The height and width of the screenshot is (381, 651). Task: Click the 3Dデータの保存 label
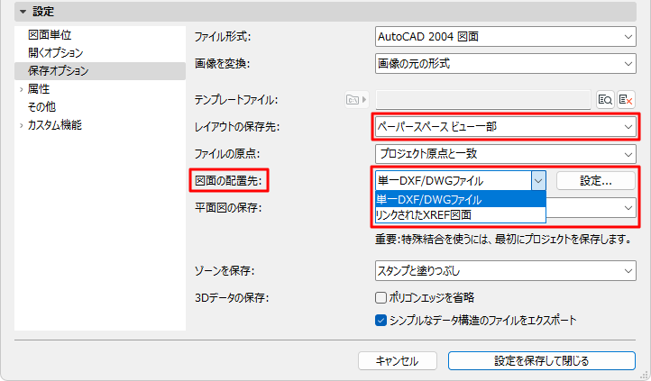pyautogui.click(x=232, y=298)
